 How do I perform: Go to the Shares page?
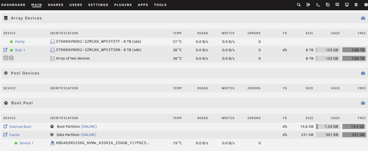pos(56,5)
